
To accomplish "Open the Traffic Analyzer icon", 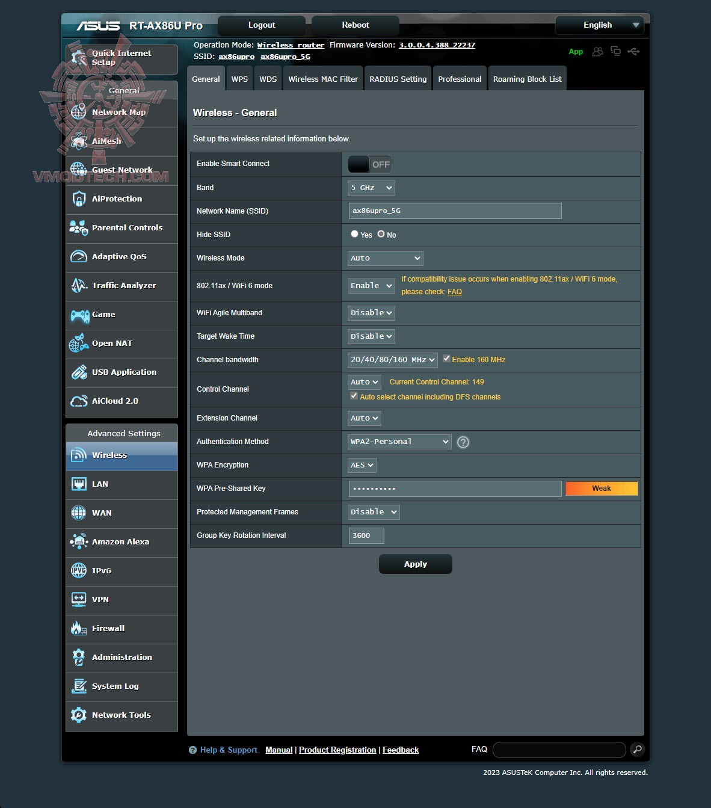I will tap(79, 286).
